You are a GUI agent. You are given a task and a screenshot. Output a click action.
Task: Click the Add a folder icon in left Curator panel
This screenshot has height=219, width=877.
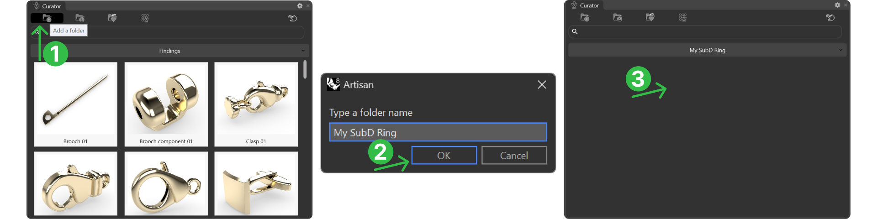pos(47,18)
